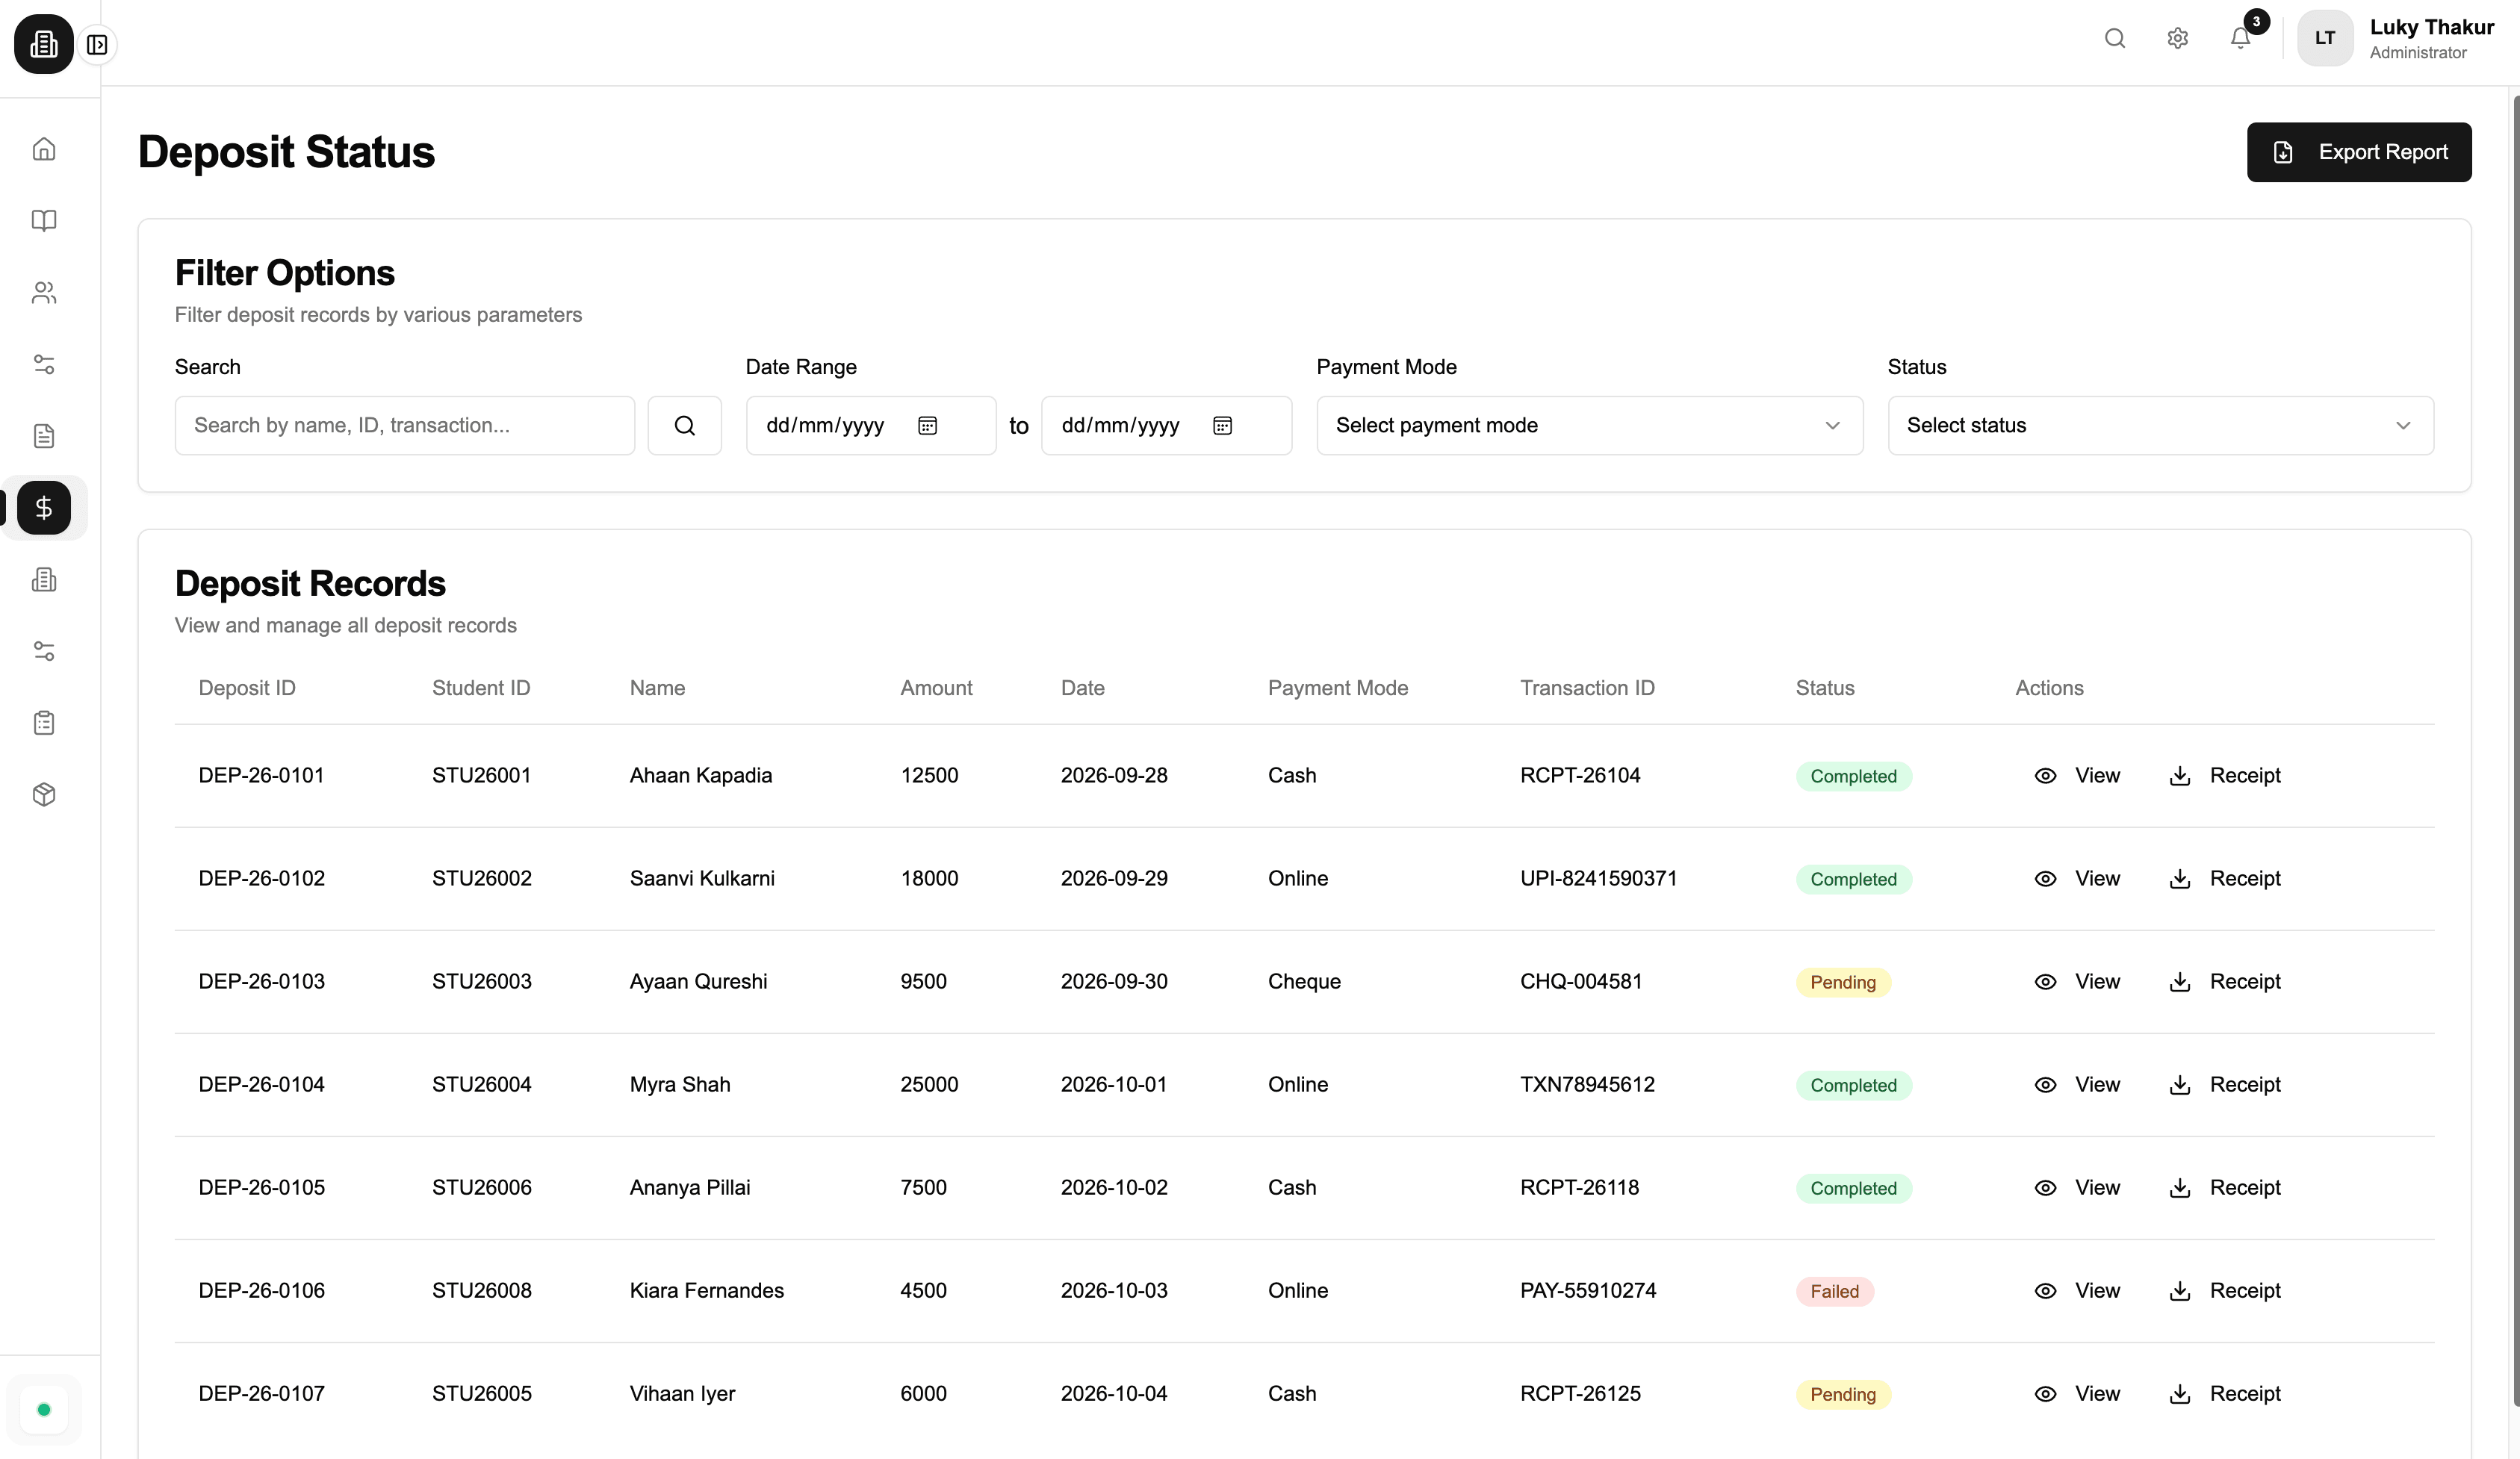Download Receipt for Vihaan Iyer

(x=2226, y=1394)
